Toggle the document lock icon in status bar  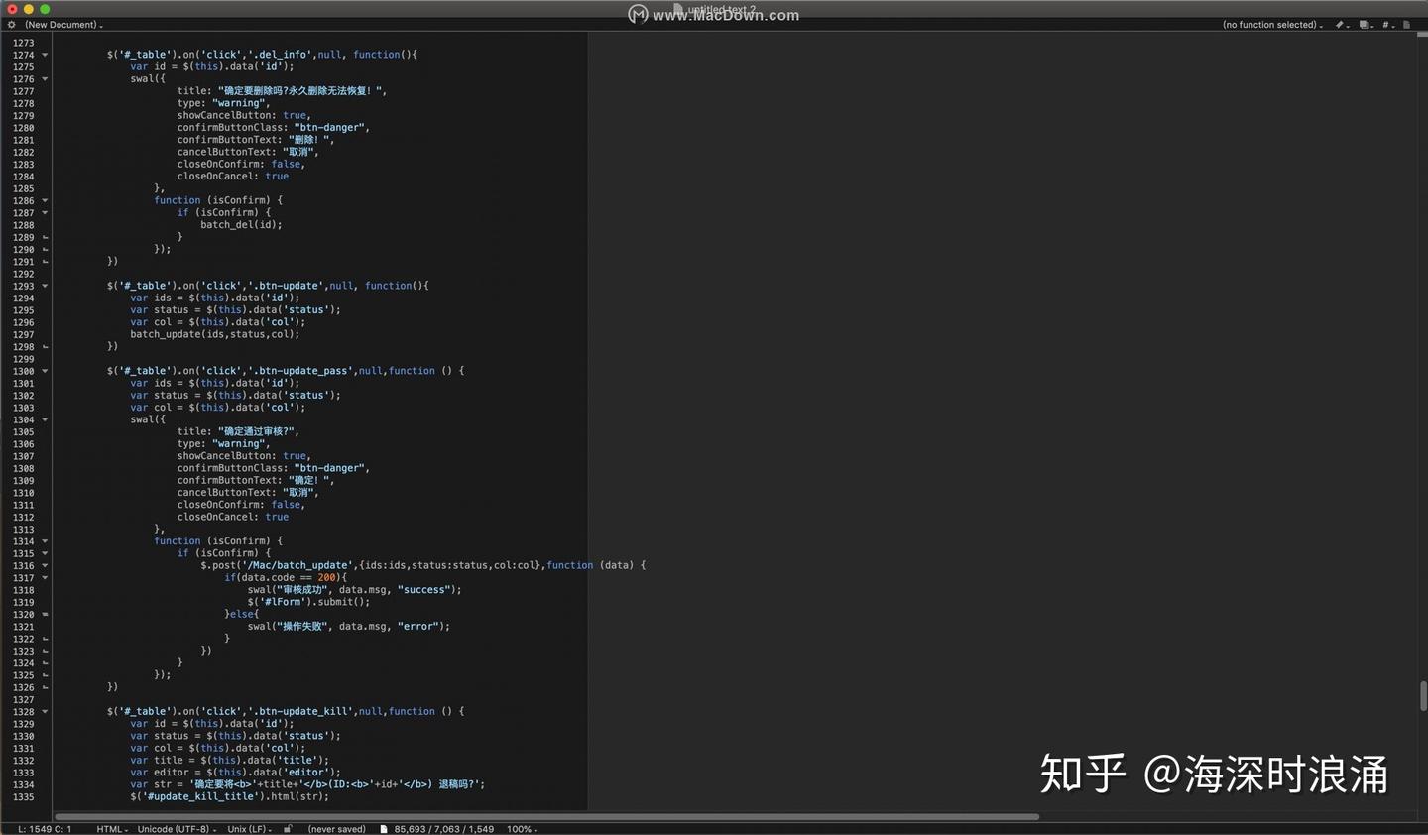[x=288, y=829]
